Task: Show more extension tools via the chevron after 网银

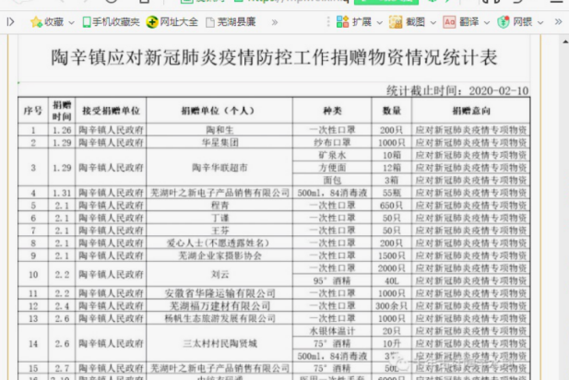Action: (x=558, y=22)
